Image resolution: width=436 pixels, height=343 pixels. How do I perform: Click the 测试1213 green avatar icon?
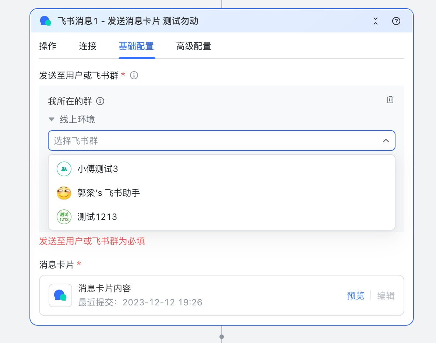pos(64,216)
